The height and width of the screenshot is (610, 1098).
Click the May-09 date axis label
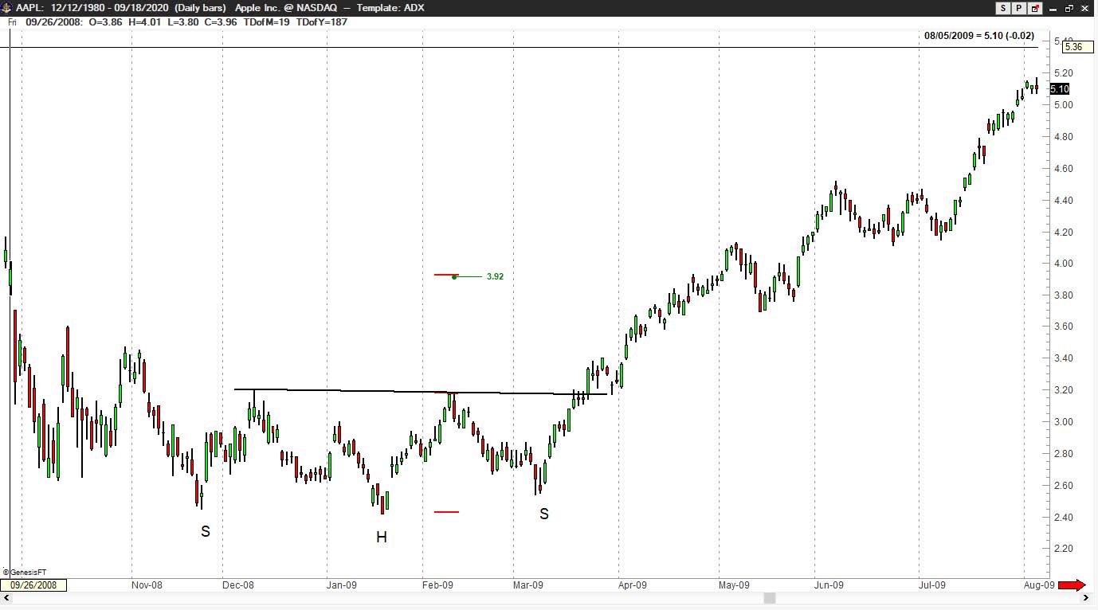[735, 585]
